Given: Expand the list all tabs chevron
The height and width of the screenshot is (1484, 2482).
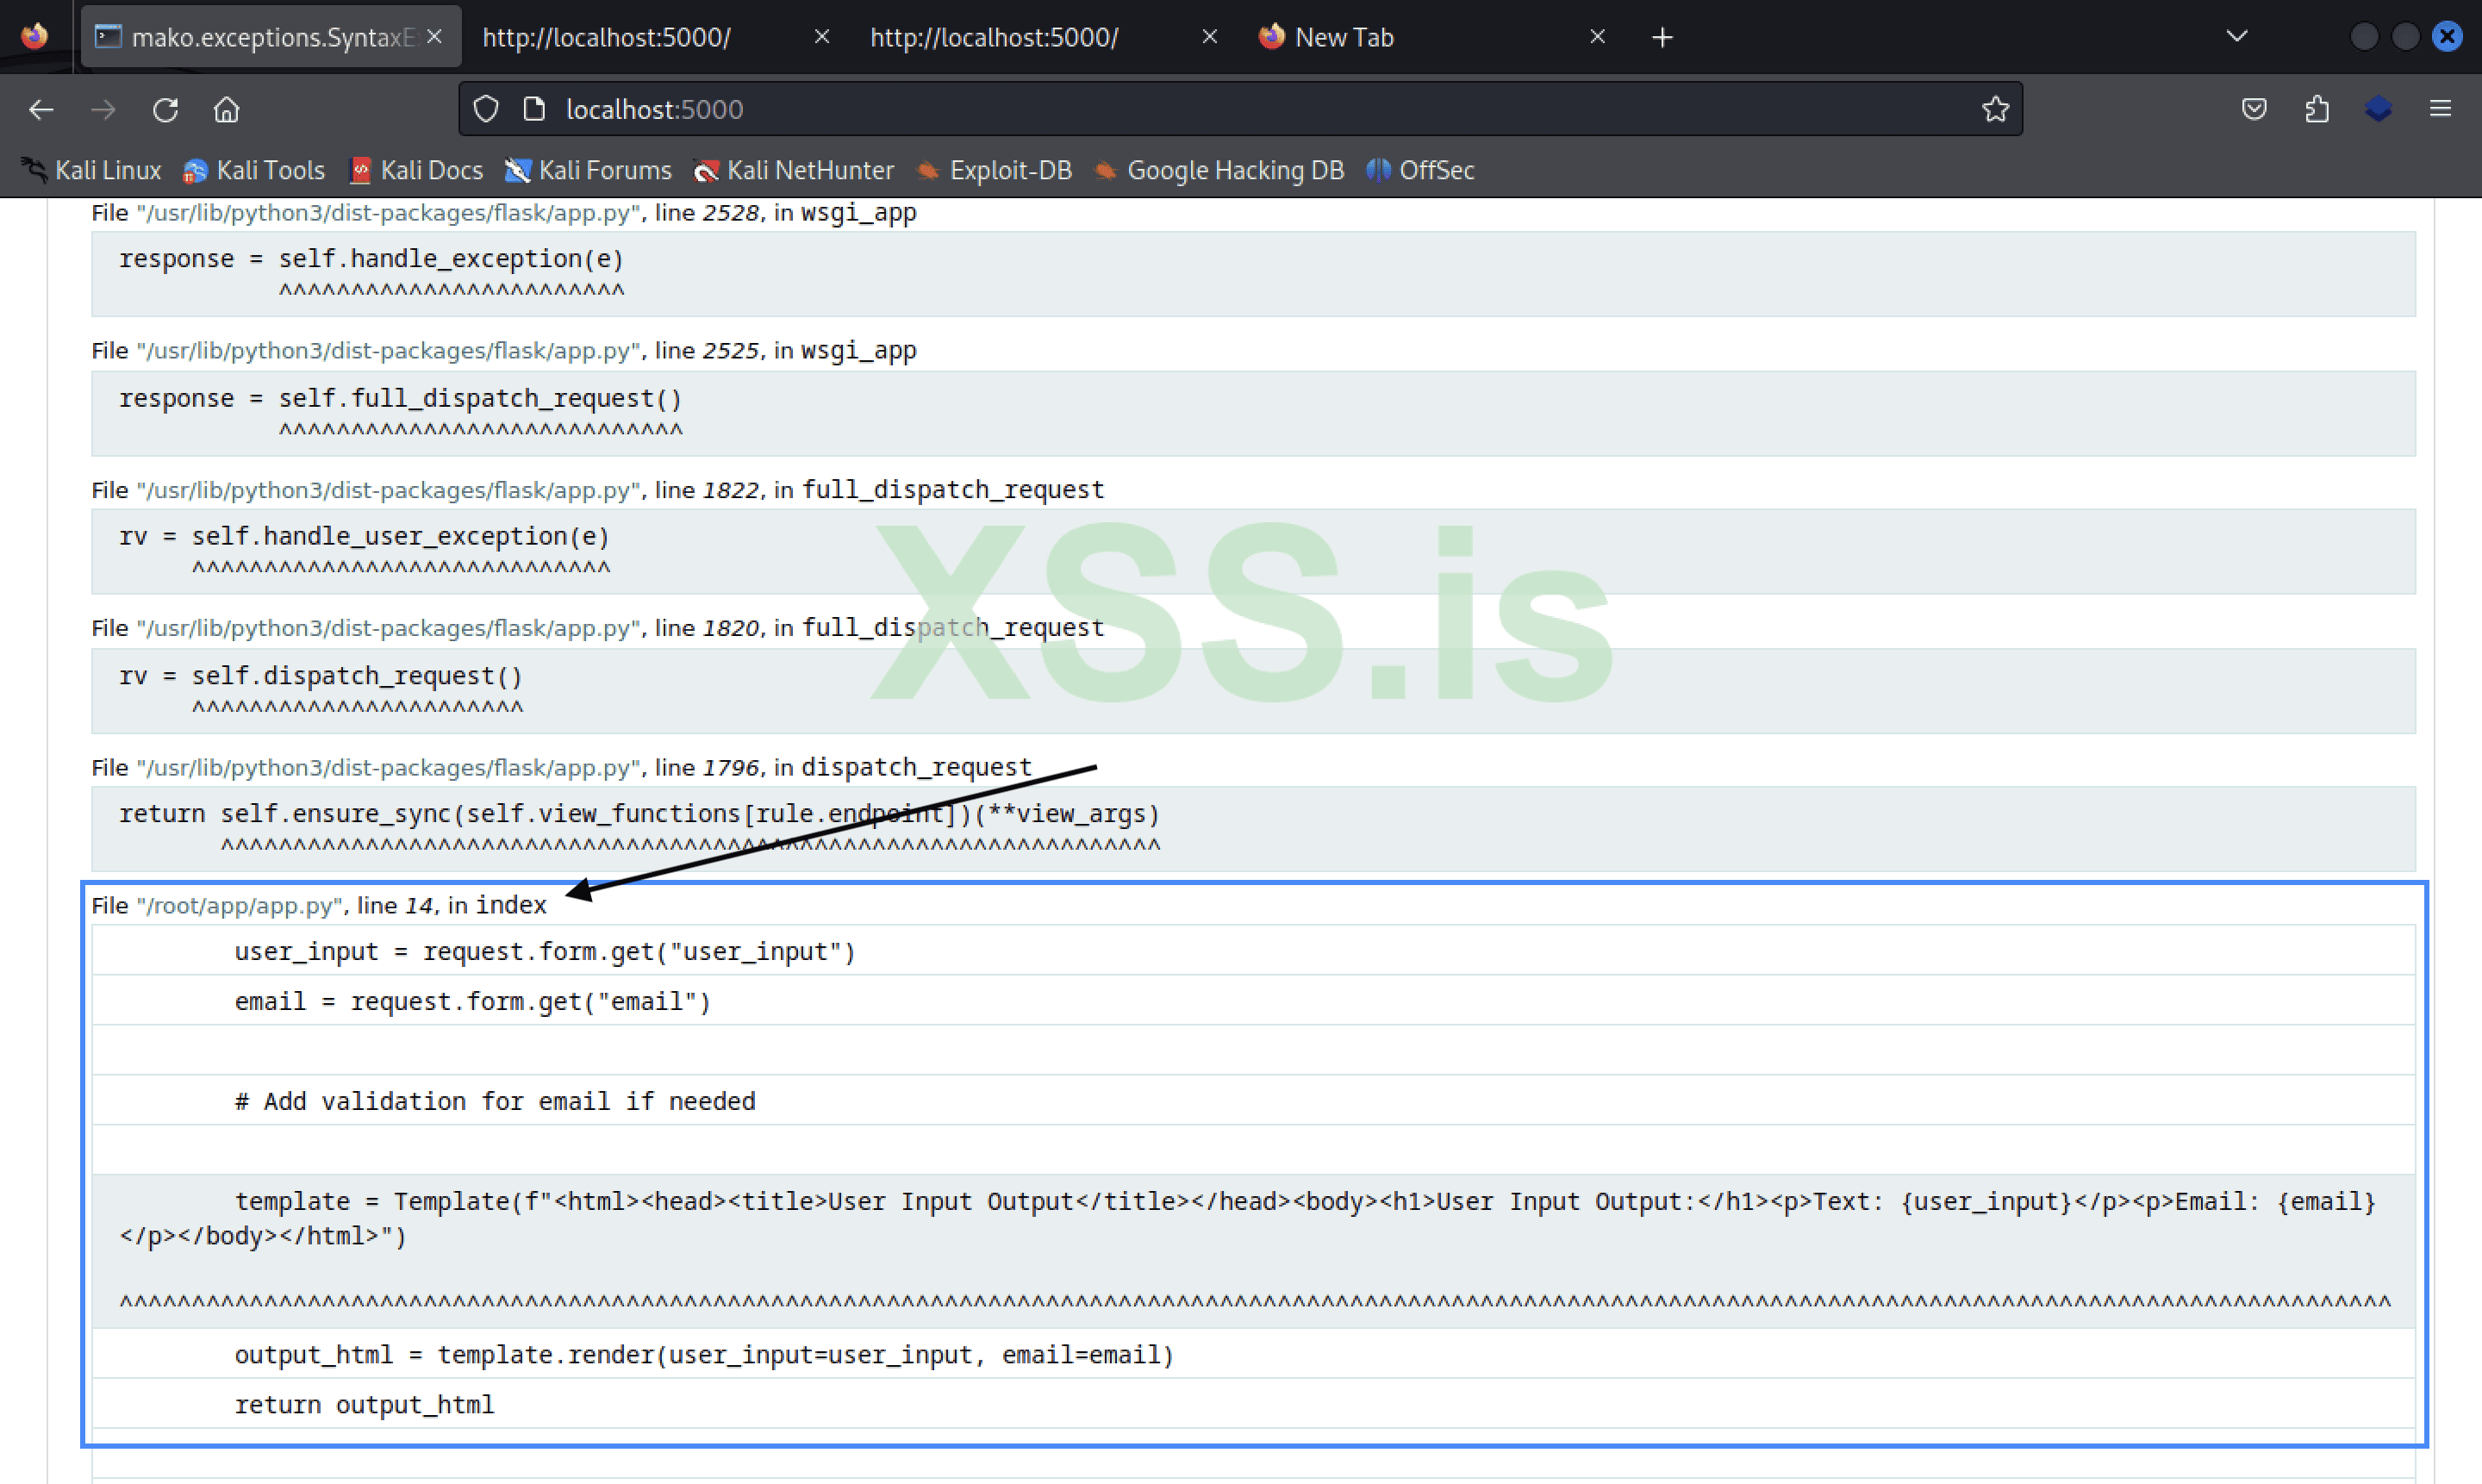Looking at the screenshot, I should (x=2237, y=37).
